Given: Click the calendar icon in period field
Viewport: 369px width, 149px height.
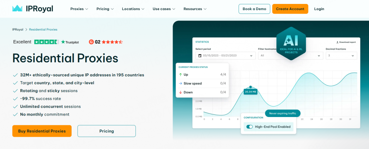Looking at the screenshot, I should click(x=200, y=56).
